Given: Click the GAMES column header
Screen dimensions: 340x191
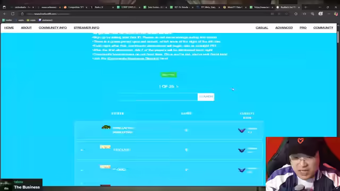Looking at the screenshot, I should (x=186, y=114).
